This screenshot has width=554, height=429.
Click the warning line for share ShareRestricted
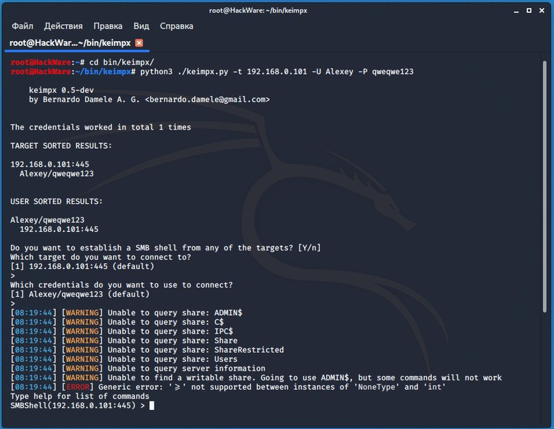[147, 350]
